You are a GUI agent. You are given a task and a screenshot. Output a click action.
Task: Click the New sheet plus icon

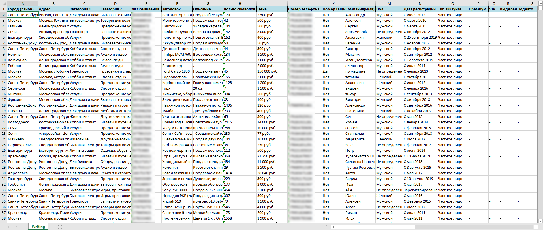point(60,227)
